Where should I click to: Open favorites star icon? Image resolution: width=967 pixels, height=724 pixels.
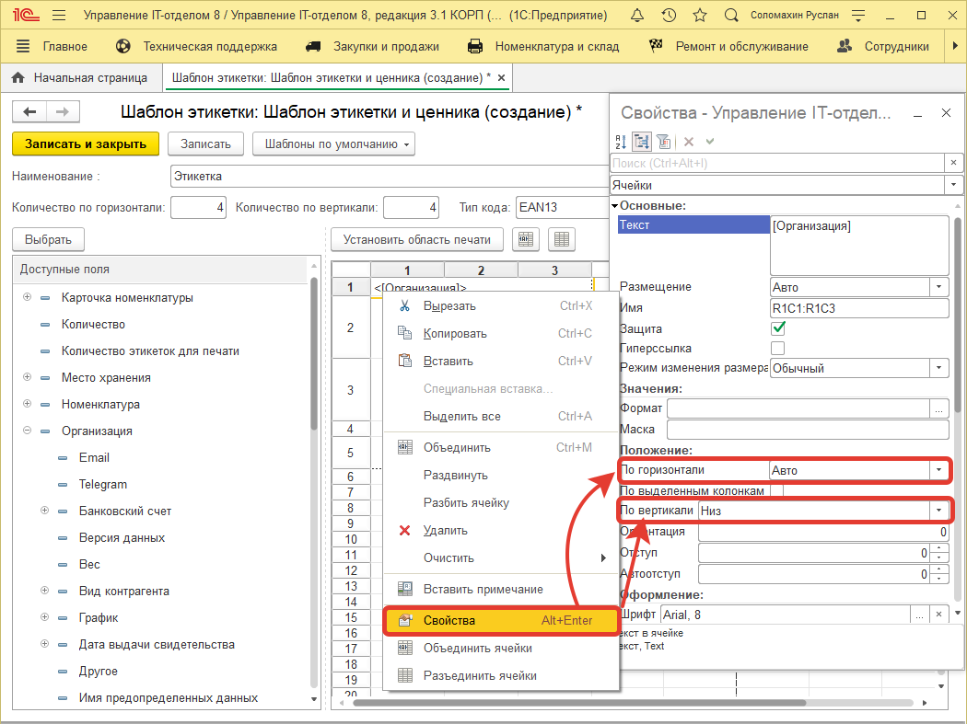tap(700, 17)
